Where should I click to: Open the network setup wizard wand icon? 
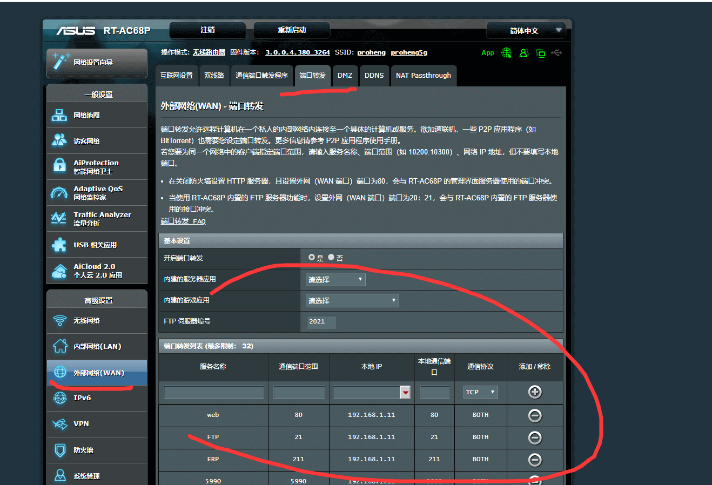click(61, 62)
